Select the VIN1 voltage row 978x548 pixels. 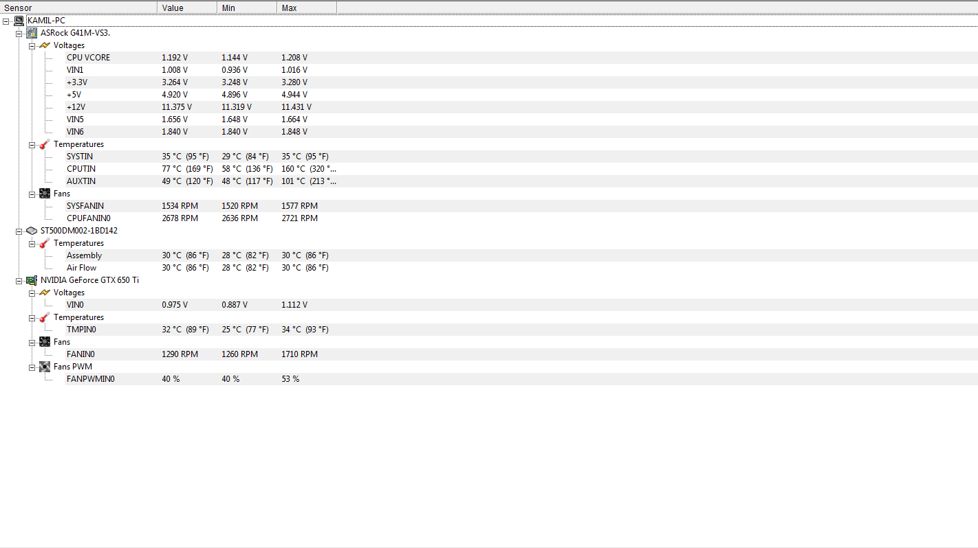pyautogui.click(x=521, y=70)
